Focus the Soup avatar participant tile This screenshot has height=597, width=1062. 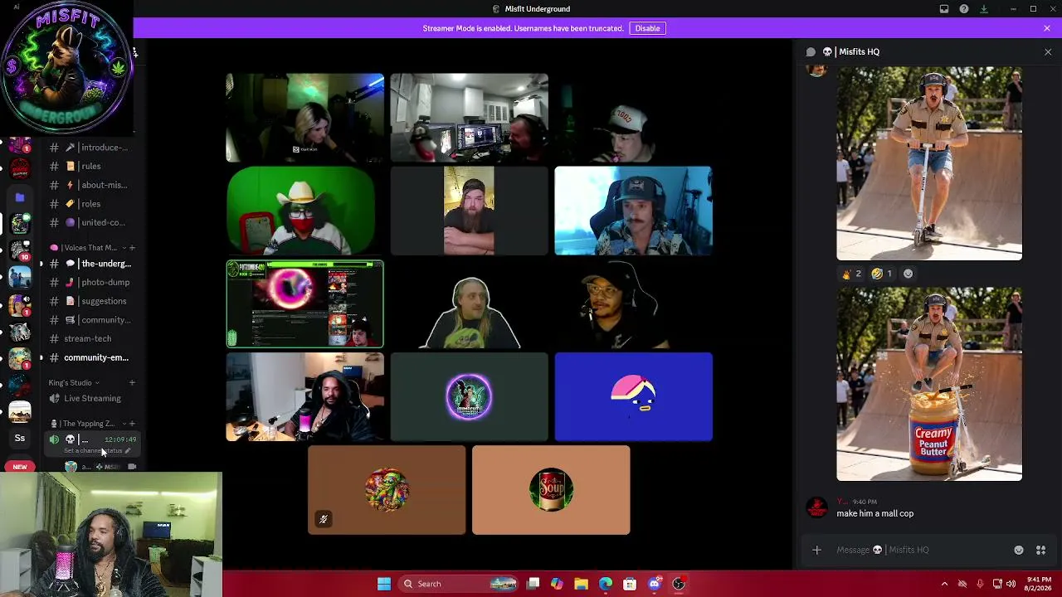click(551, 490)
